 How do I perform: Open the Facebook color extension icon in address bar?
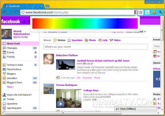point(136,12)
